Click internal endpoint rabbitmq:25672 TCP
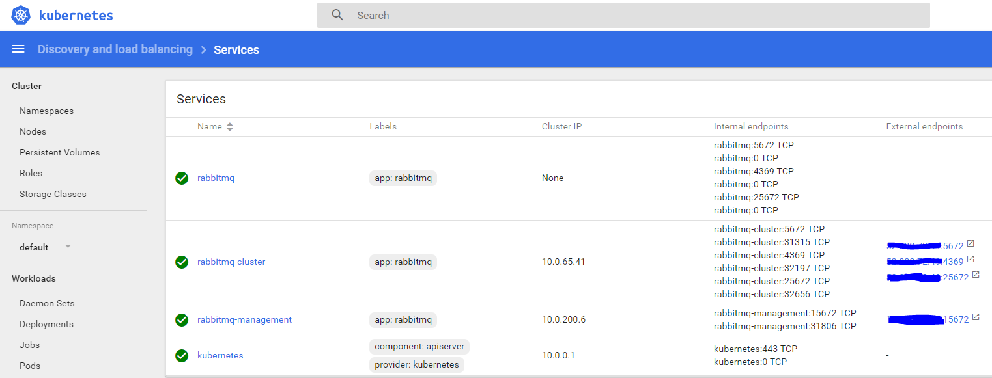The image size is (992, 378). pos(756,198)
